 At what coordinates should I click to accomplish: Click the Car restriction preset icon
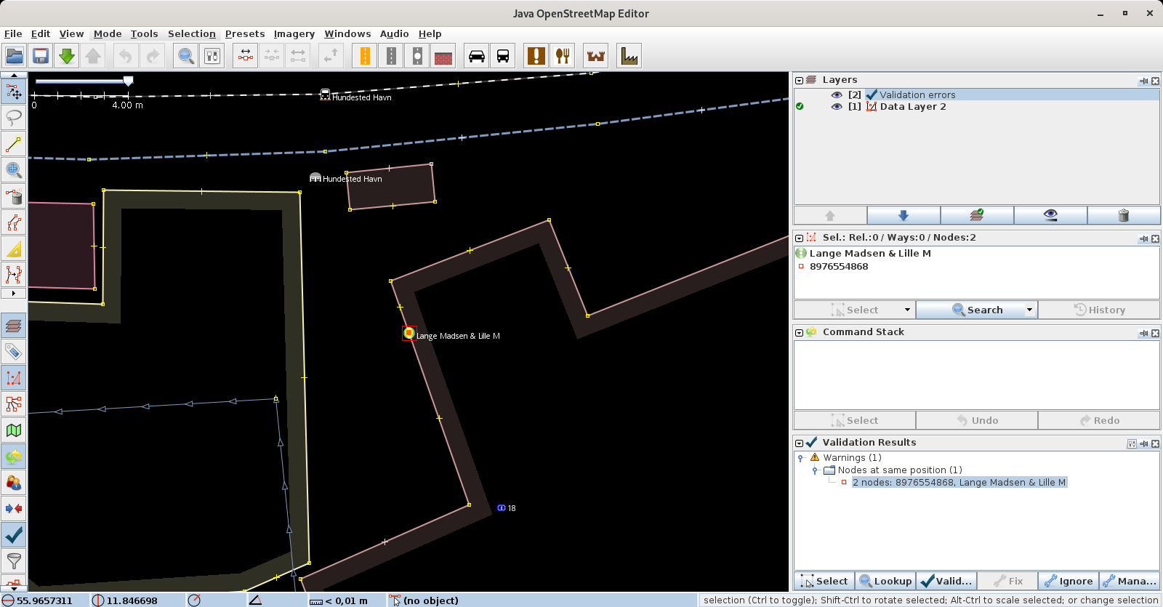pyautogui.click(x=477, y=56)
